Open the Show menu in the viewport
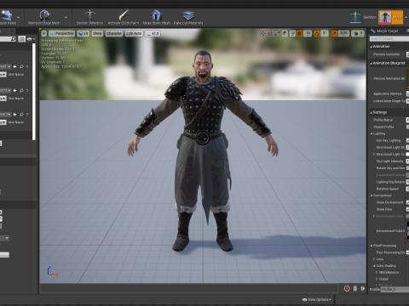 pos(97,33)
